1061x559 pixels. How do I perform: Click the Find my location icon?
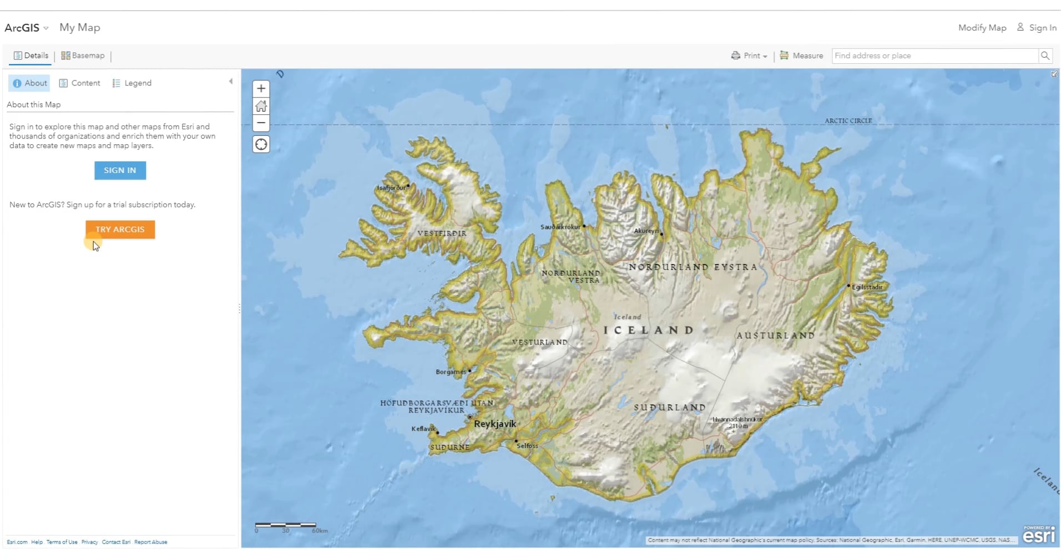click(x=261, y=145)
